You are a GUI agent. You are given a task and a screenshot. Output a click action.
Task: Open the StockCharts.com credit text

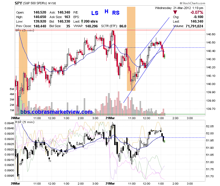192,3
